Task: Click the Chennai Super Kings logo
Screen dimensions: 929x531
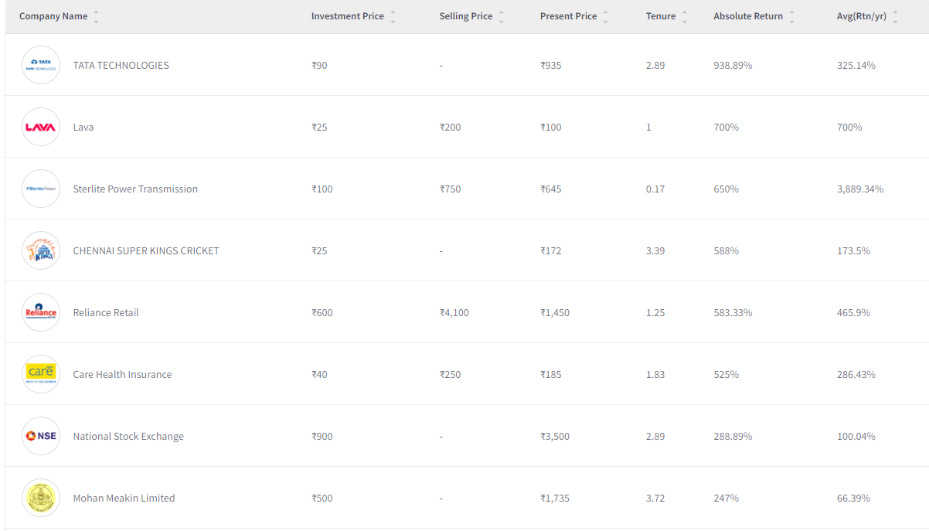Action: (41, 250)
